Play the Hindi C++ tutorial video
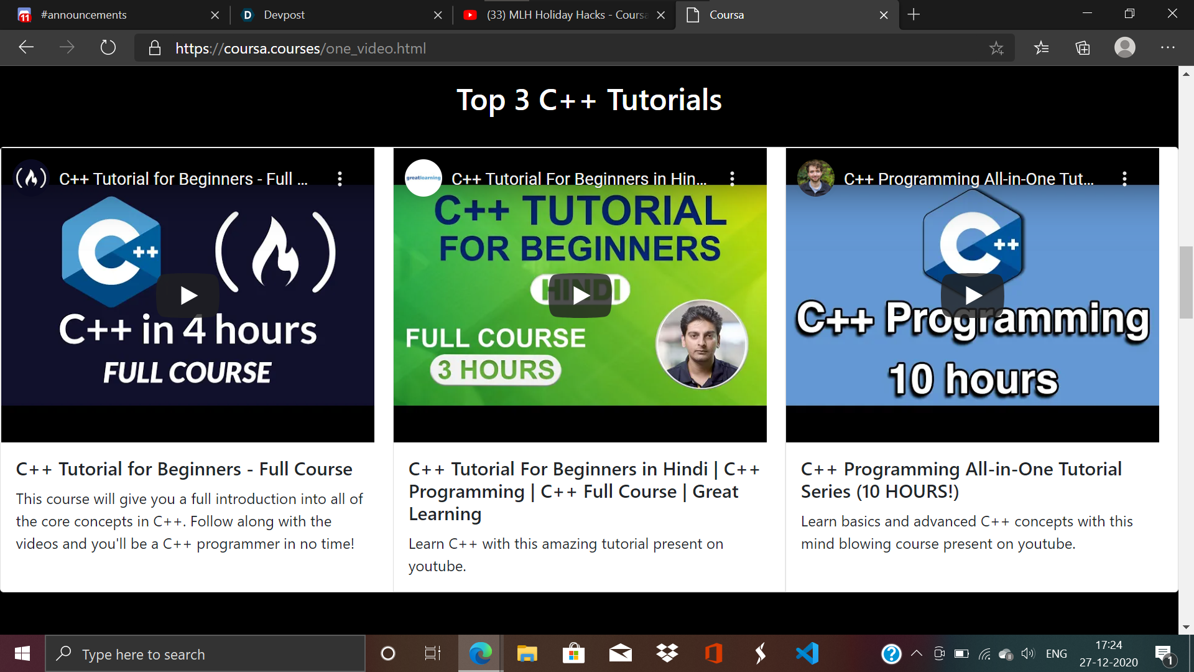Image resolution: width=1194 pixels, height=672 pixels. (x=580, y=295)
